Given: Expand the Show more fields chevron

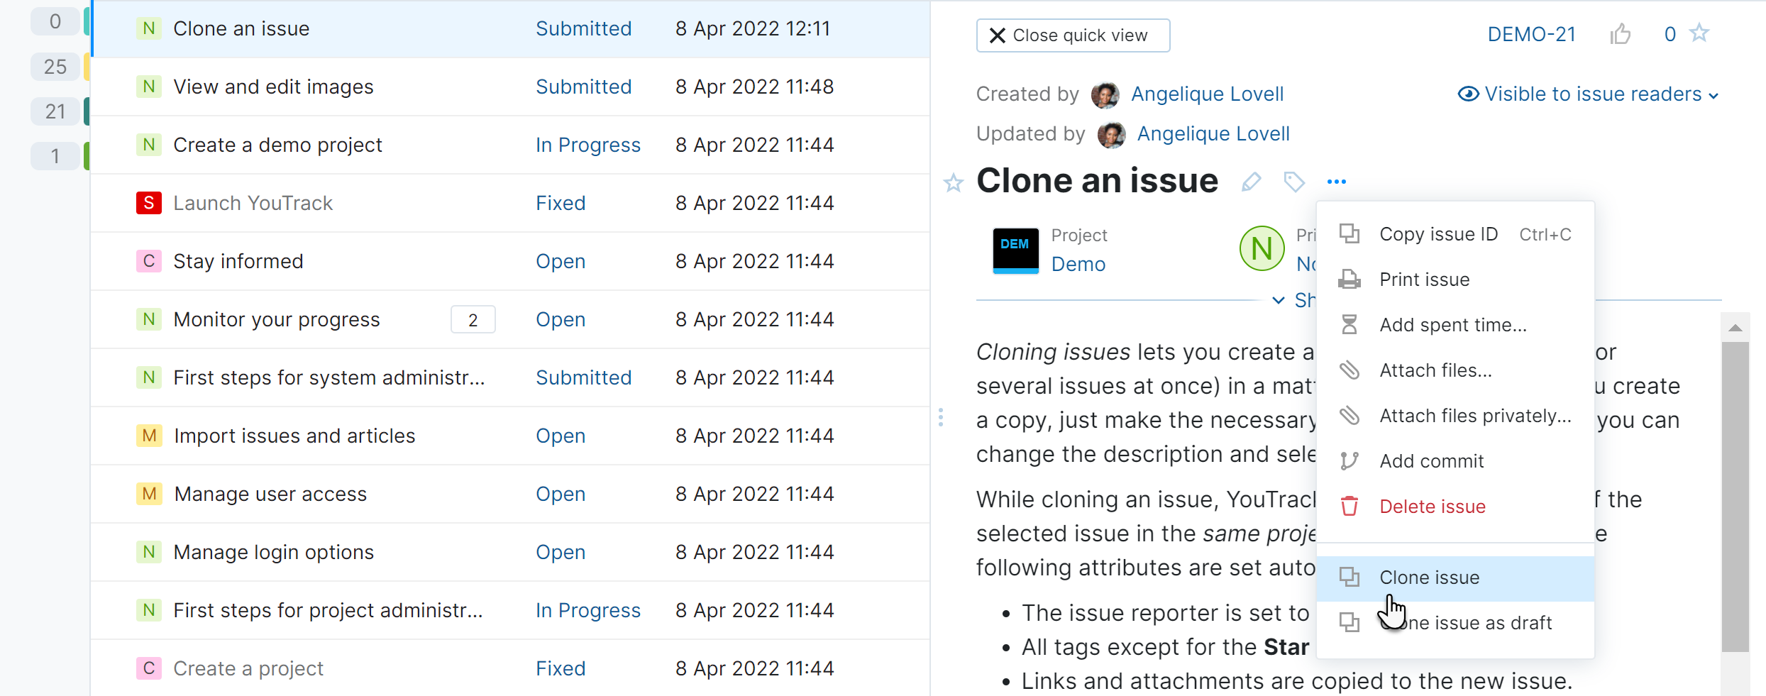Looking at the screenshot, I should [1279, 300].
